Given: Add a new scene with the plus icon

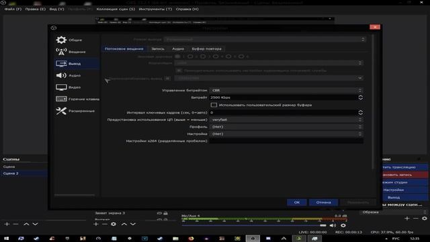Looking at the screenshot, I should pos(7,224).
